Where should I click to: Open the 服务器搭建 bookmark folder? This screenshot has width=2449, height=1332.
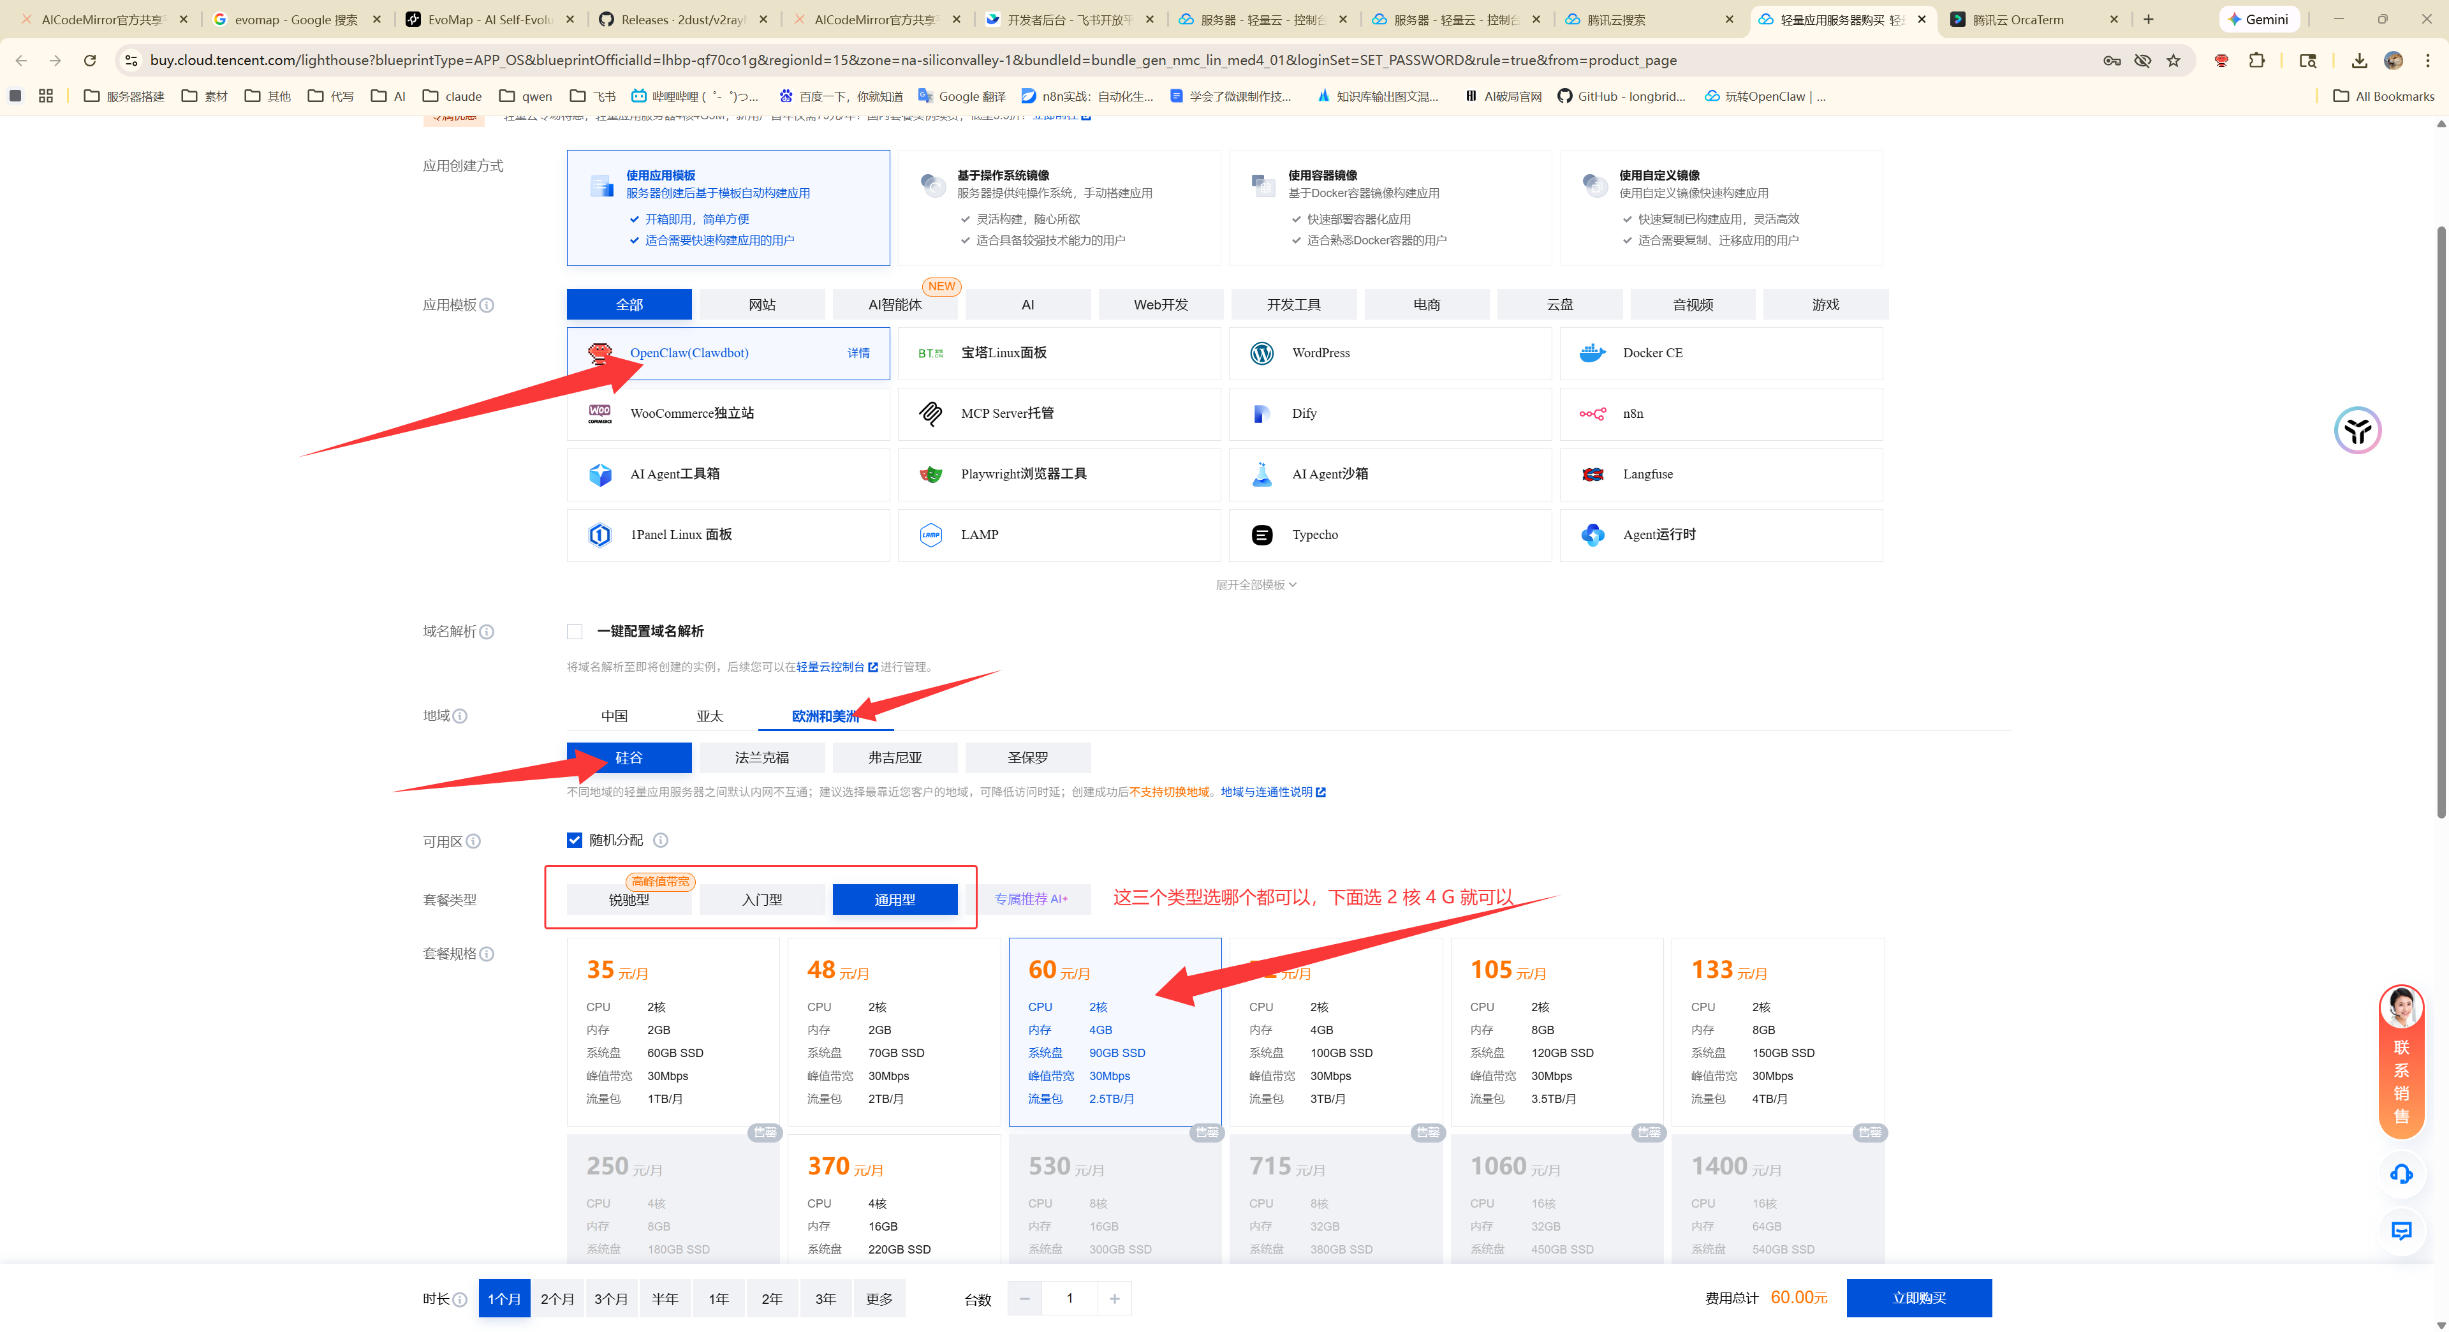(x=124, y=96)
